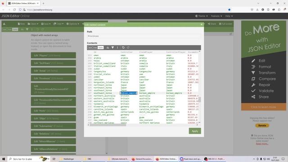Screen dimensions: 288x162
Task: Click the dialog table vertical scrollbar
Action: 199,99
